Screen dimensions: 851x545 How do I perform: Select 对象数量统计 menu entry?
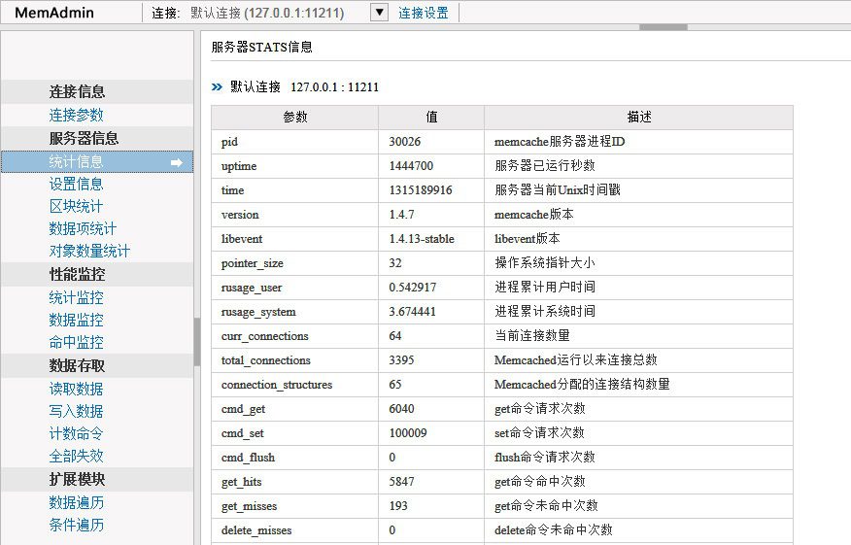(x=89, y=251)
